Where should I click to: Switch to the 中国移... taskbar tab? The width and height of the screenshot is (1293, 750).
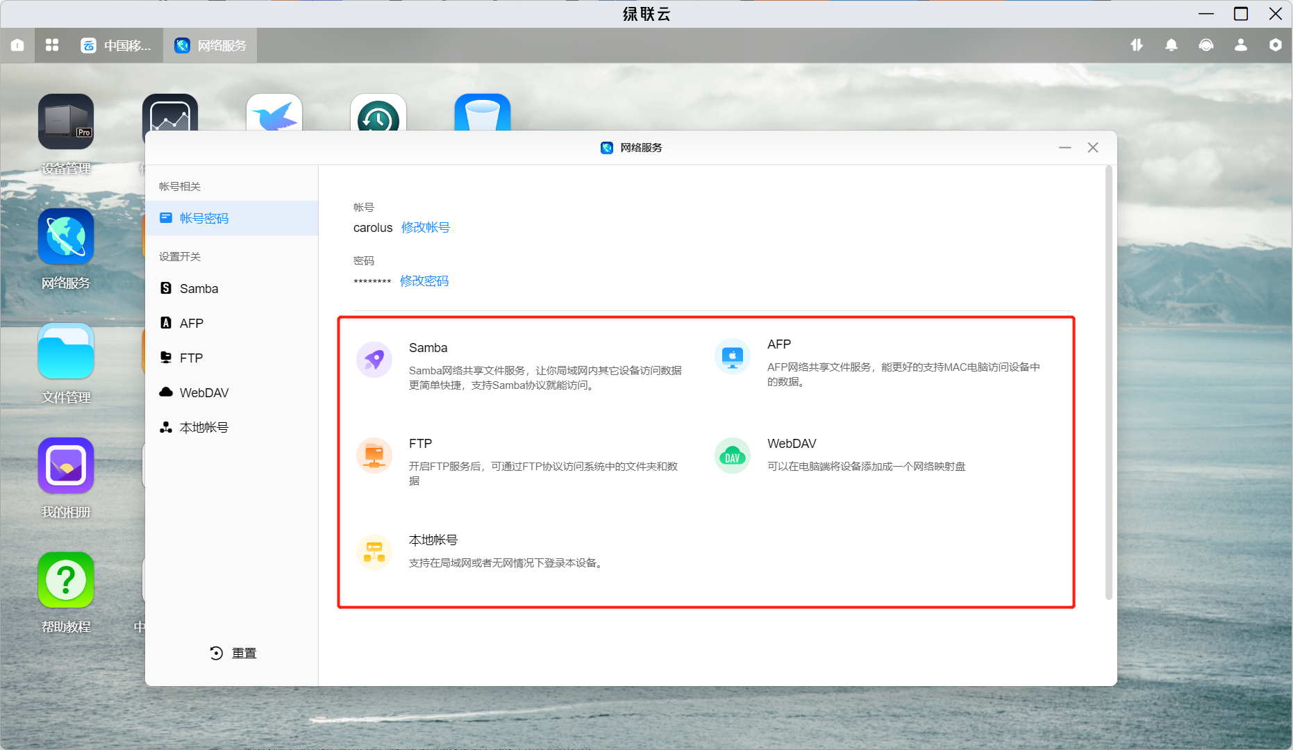pyautogui.click(x=117, y=45)
